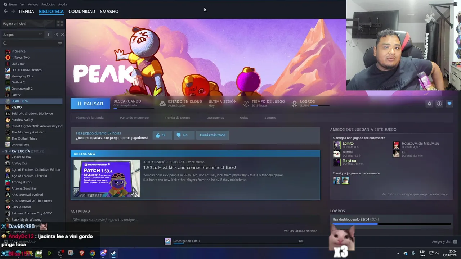Open PEAK settings gear icon
This screenshot has width=461, height=259.
click(429, 104)
